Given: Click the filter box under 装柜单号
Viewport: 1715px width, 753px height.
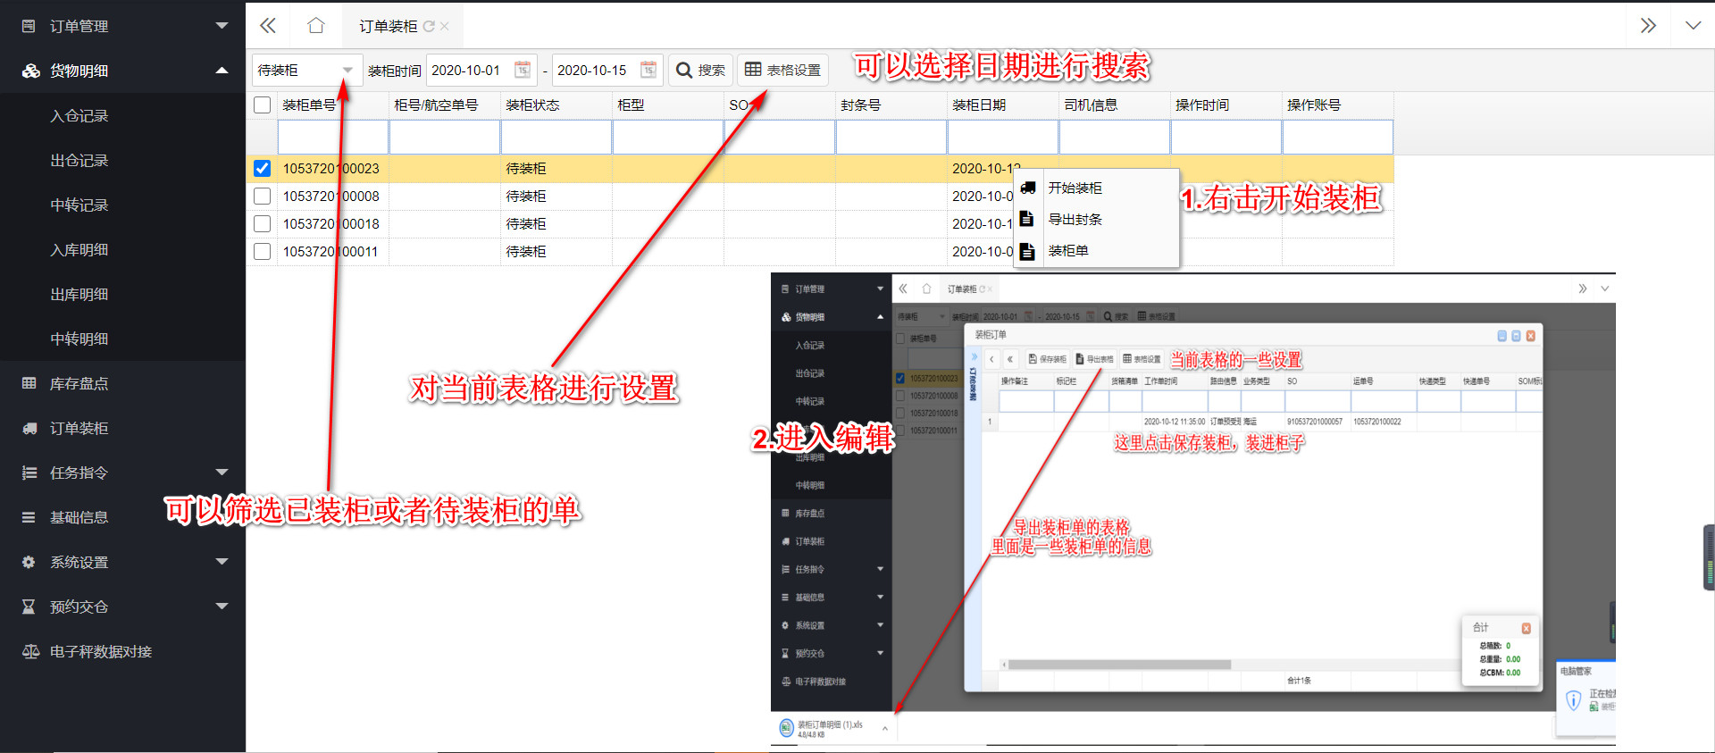Looking at the screenshot, I should [333, 137].
